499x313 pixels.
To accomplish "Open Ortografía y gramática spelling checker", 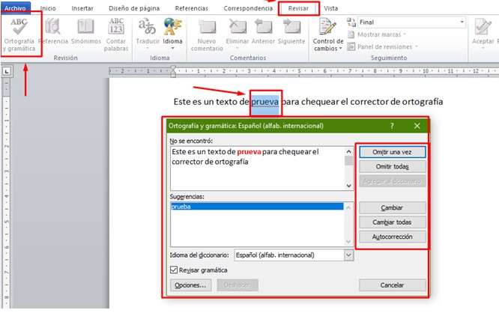I will pyautogui.click(x=19, y=35).
